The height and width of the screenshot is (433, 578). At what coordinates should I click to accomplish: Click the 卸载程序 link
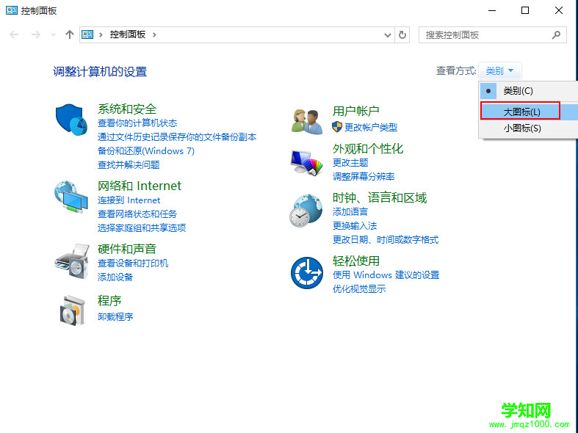(x=115, y=317)
